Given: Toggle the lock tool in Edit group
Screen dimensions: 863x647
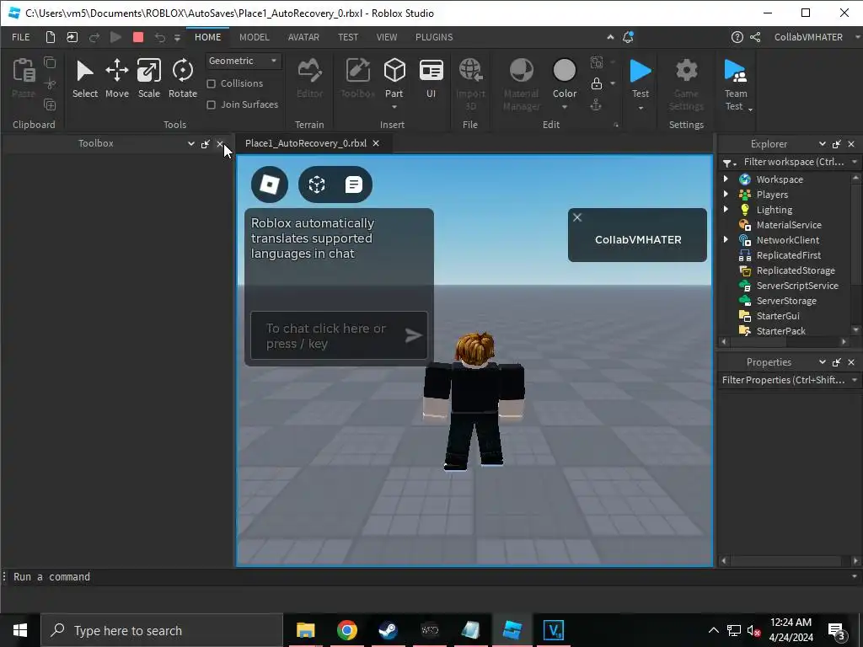Looking at the screenshot, I should click(x=596, y=83).
